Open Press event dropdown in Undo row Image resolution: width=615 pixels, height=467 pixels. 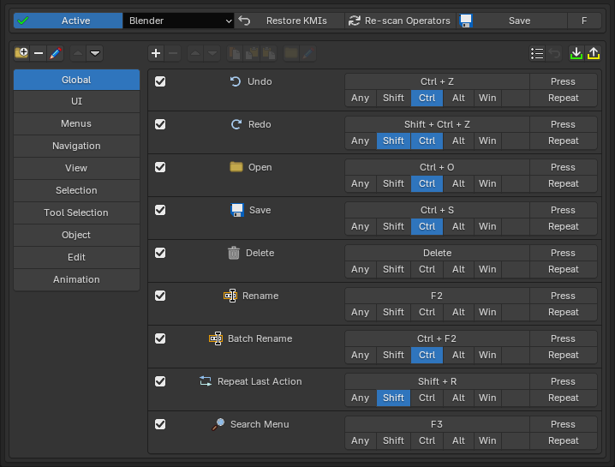[x=564, y=81]
